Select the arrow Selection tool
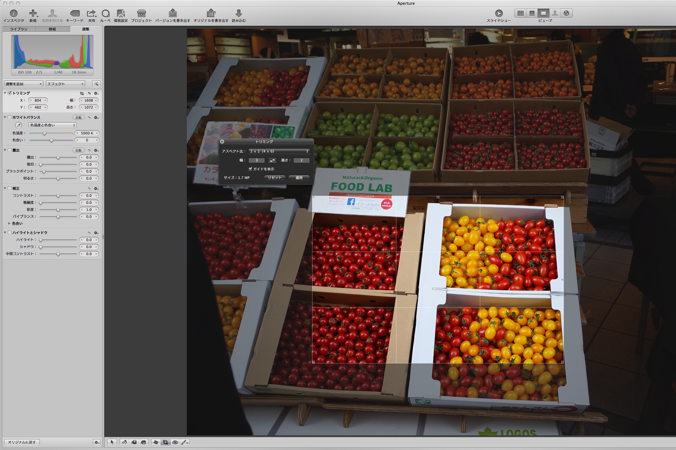The width and height of the screenshot is (676, 450). [112, 442]
